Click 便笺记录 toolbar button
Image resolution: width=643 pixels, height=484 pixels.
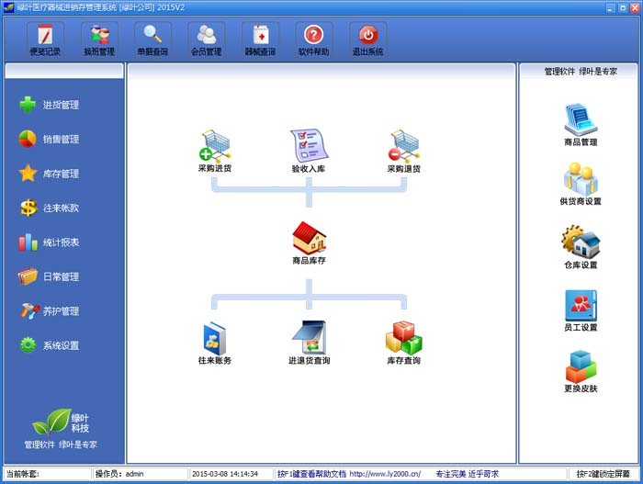[45, 39]
